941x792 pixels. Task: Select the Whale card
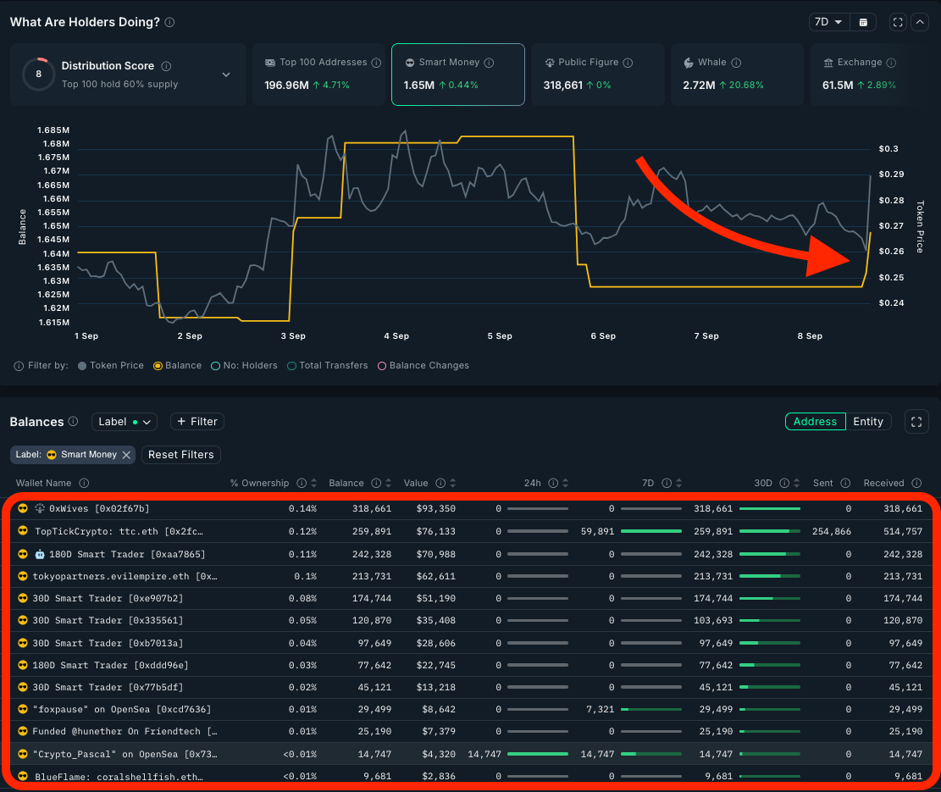[737, 75]
